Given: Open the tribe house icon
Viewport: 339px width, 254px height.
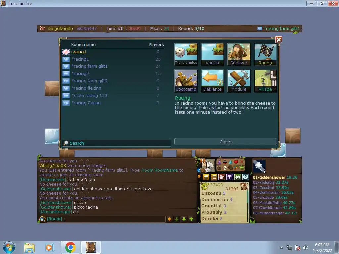Looking at the screenshot, I should click(x=206, y=177).
